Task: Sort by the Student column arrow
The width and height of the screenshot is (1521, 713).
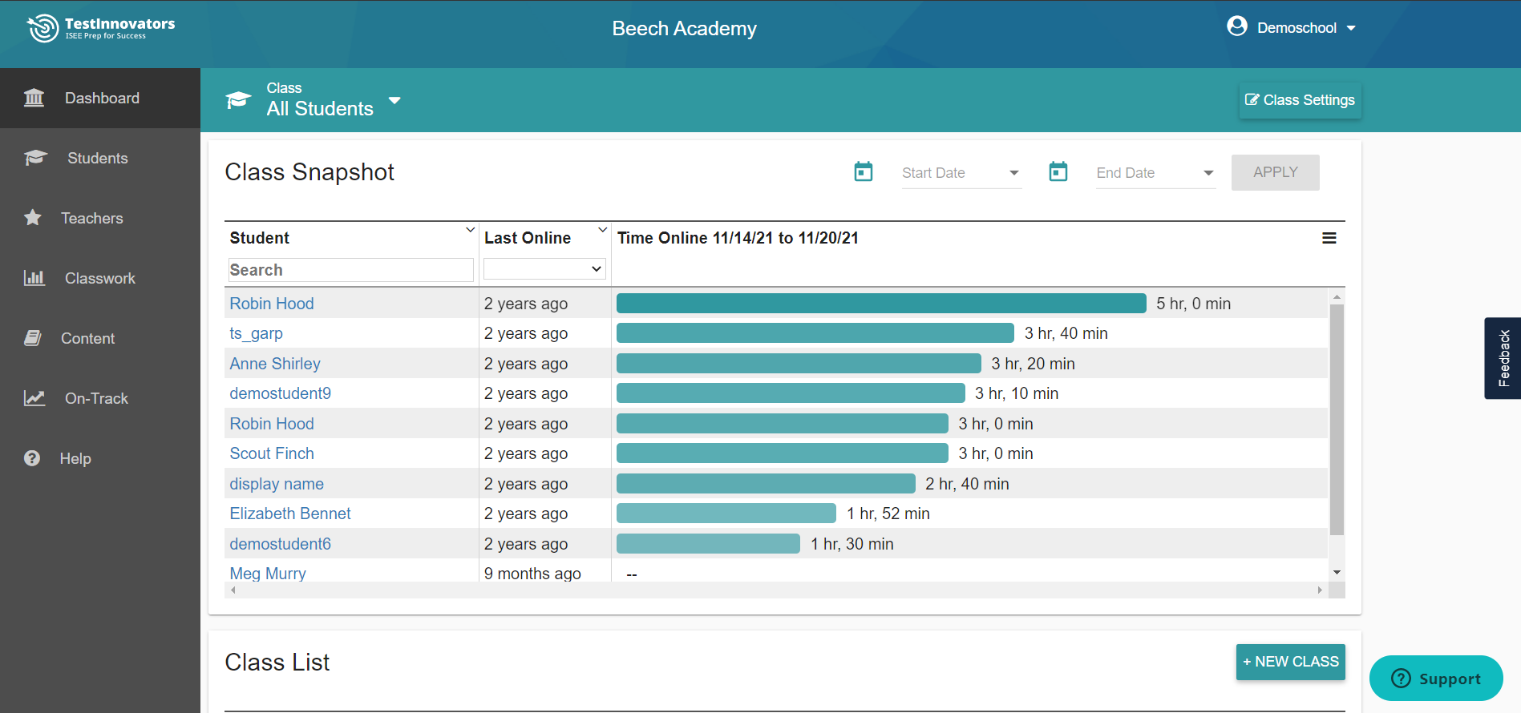Action: click(471, 230)
